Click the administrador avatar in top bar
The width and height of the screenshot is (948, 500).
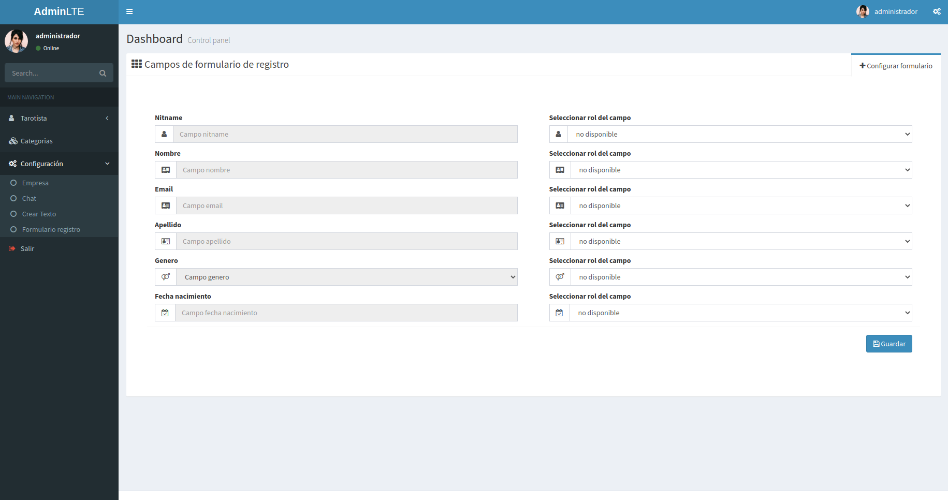click(x=863, y=11)
